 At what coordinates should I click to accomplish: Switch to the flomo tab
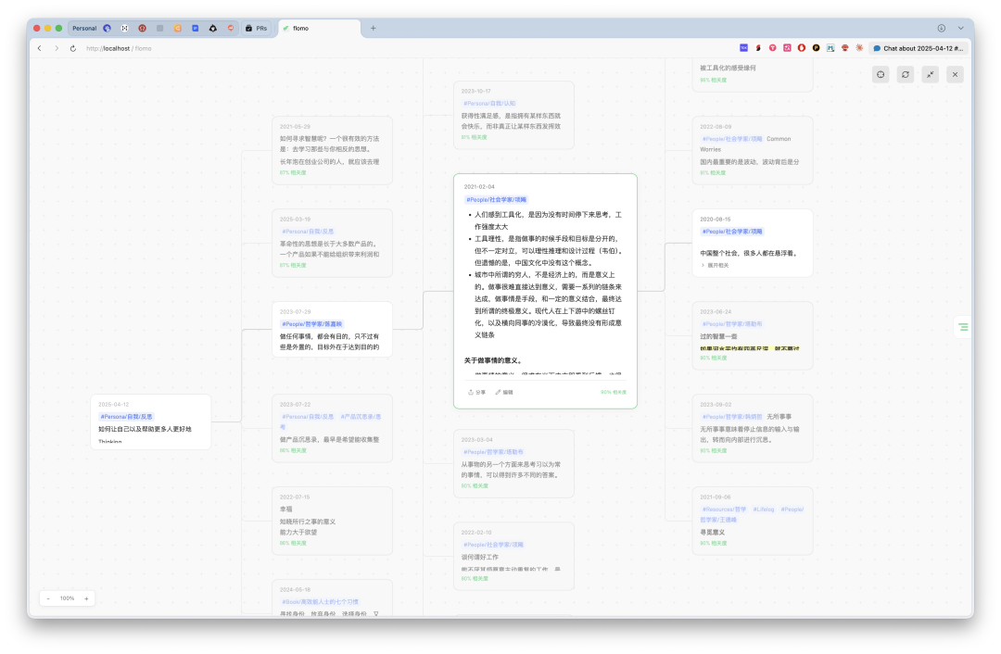[319, 28]
